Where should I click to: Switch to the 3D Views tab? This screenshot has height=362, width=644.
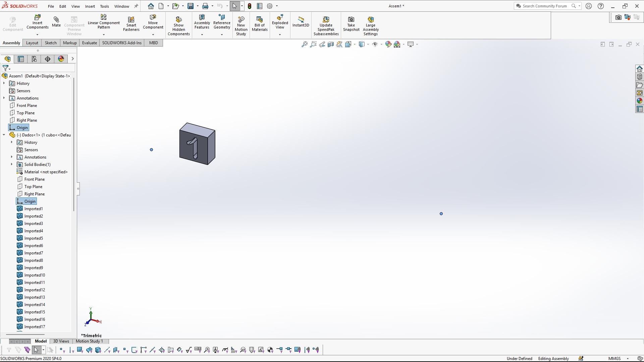pyautogui.click(x=61, y=341)
